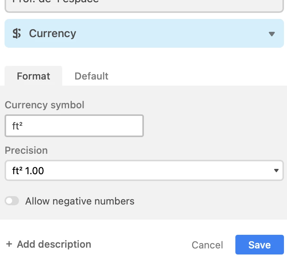Open the Precision dropdown showing ft² 1.00
The width and height of the screenshot is (287, 256).
coord(144,170)
